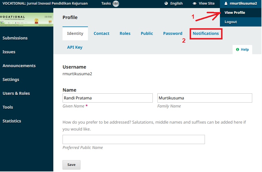Click the green Help info icon
This screenshot has height=172, width=262.
click(x=238, y=50)
